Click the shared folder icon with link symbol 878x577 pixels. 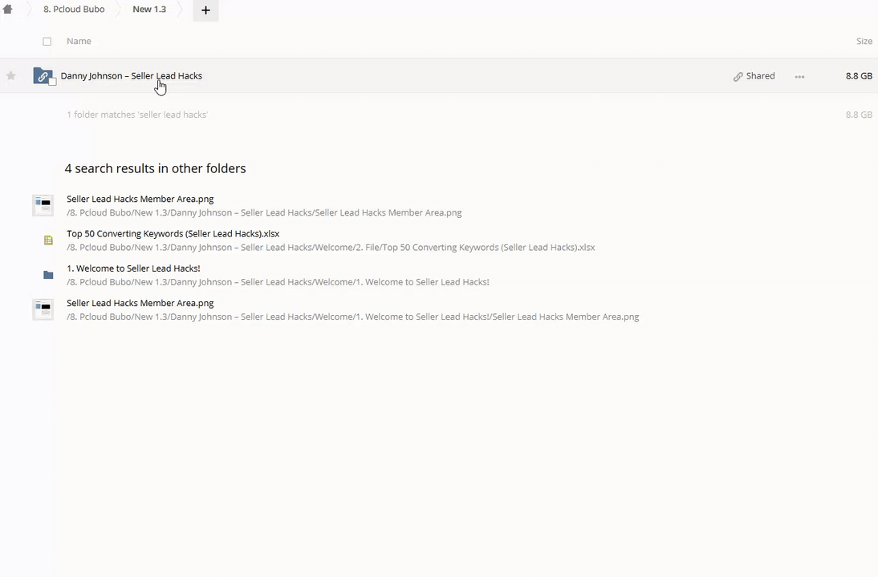42,75
